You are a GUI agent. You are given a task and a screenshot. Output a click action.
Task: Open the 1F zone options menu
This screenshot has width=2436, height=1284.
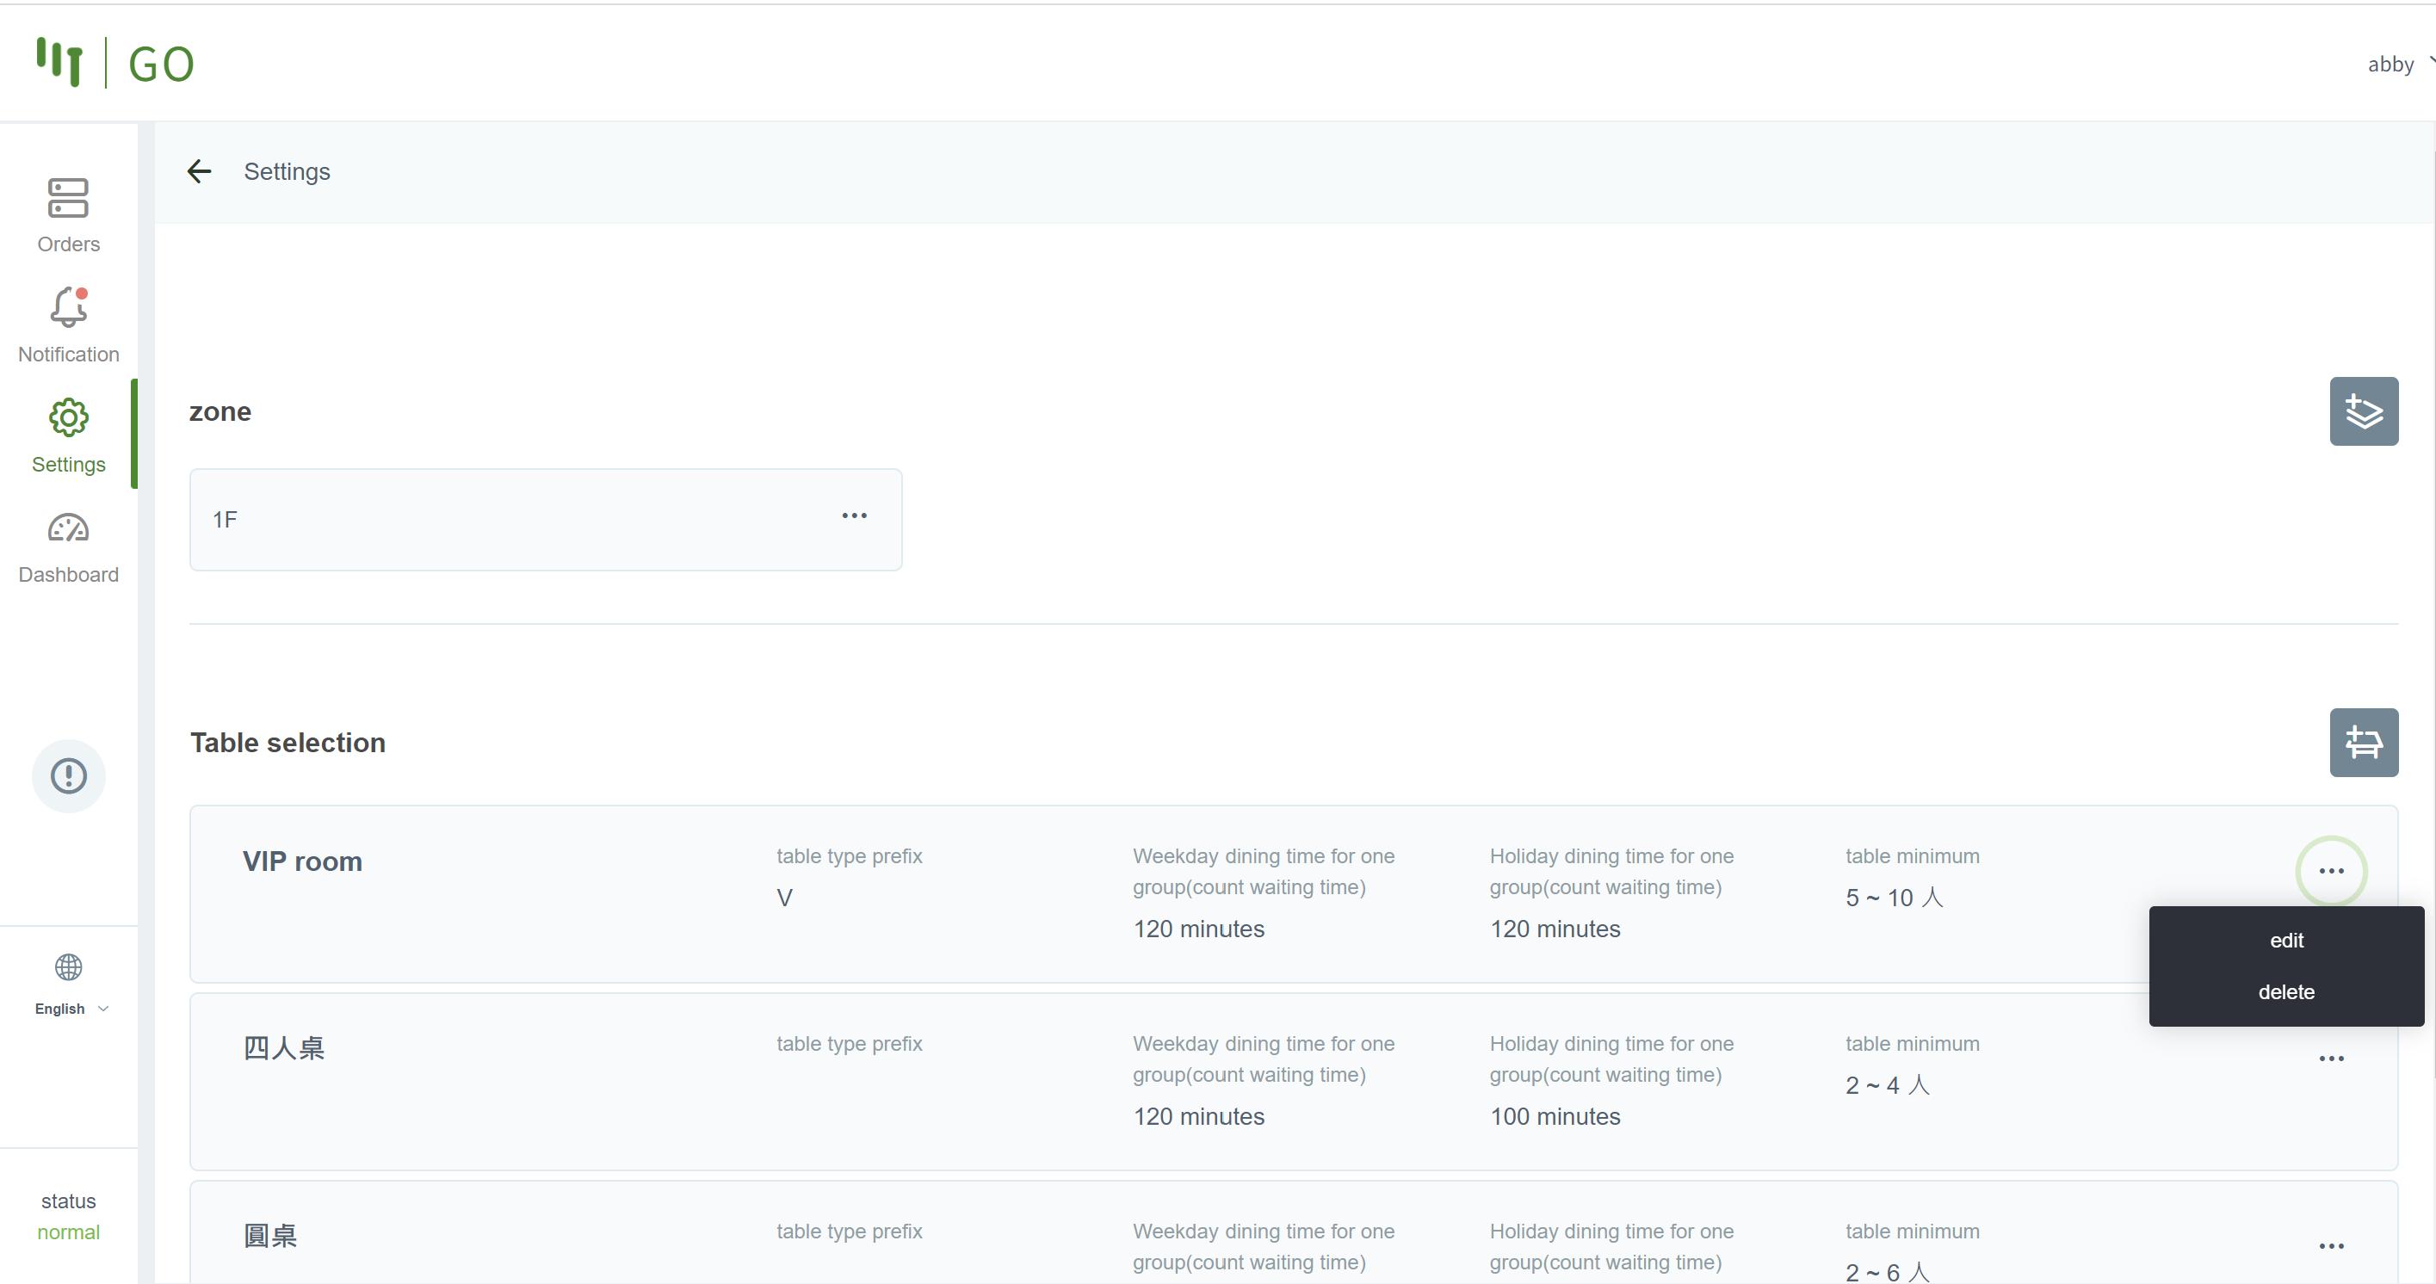pos(854,516)
